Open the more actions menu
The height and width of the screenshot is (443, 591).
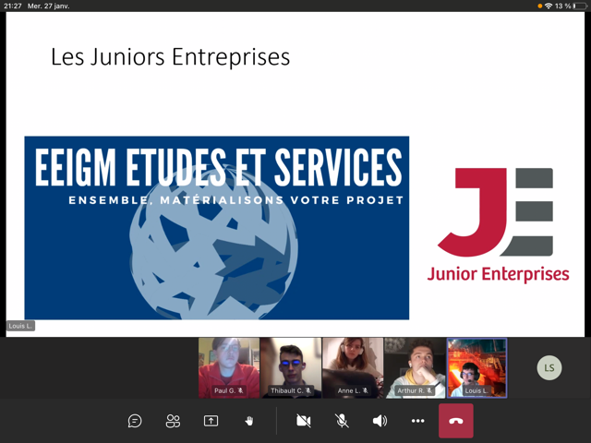(x=417, y=421)
